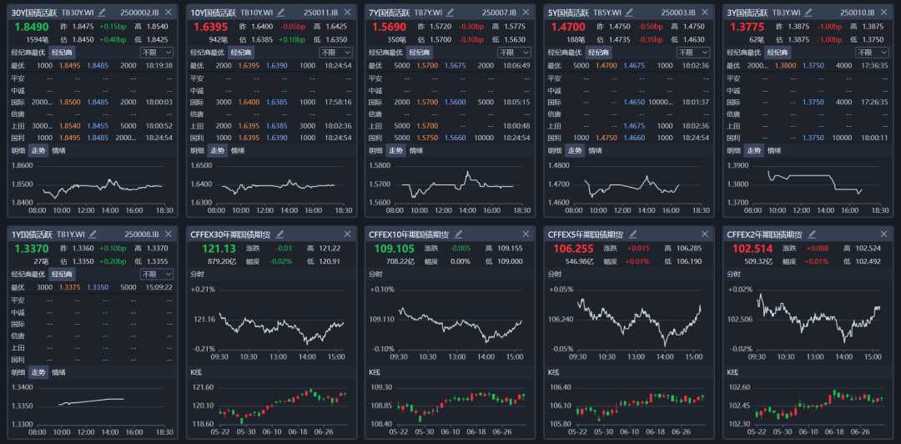Open 情绪 tab in 1Y panel
The height and width of the screenshot is (444, 901).
58,373
